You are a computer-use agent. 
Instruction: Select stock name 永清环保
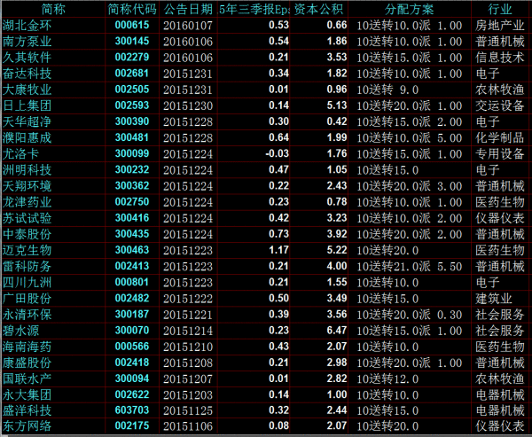coord(27,315)
